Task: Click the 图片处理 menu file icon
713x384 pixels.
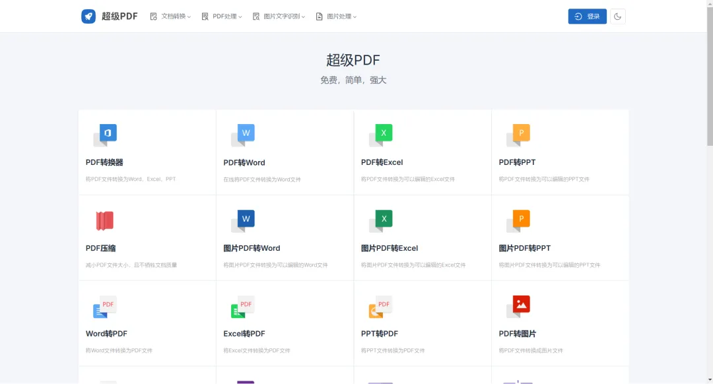Action: [320, 16]
